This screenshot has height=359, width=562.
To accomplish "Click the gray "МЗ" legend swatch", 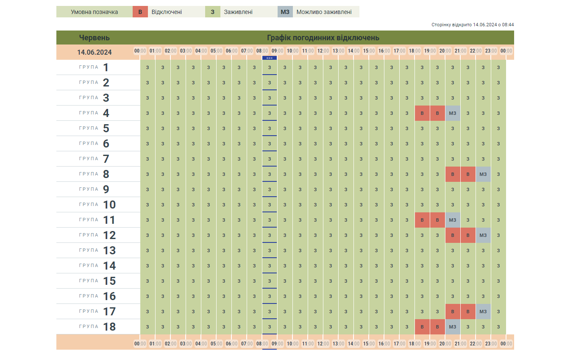I will (285, 12).
